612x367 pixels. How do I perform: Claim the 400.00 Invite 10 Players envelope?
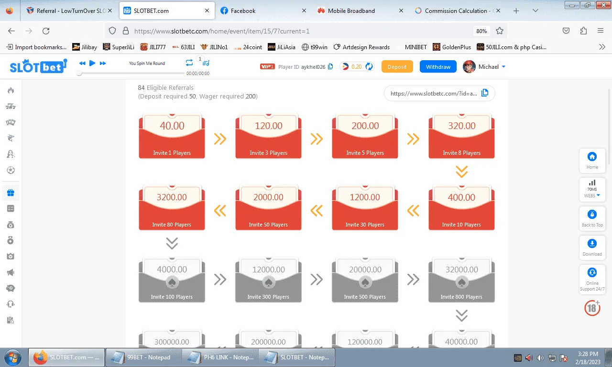click(462, 208)
